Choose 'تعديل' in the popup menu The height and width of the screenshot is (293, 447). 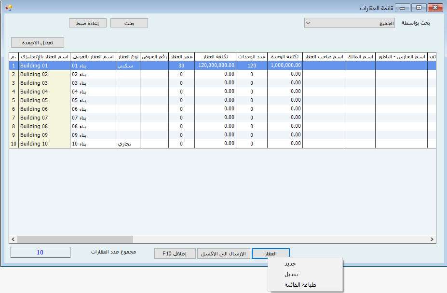292,274
